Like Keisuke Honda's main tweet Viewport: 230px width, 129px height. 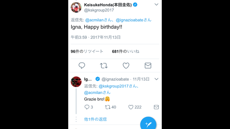tap(126, 66)
